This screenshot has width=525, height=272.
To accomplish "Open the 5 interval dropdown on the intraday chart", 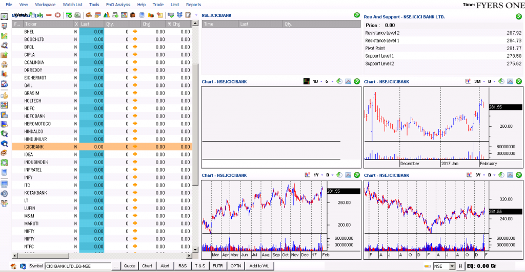I will point(332,81).
